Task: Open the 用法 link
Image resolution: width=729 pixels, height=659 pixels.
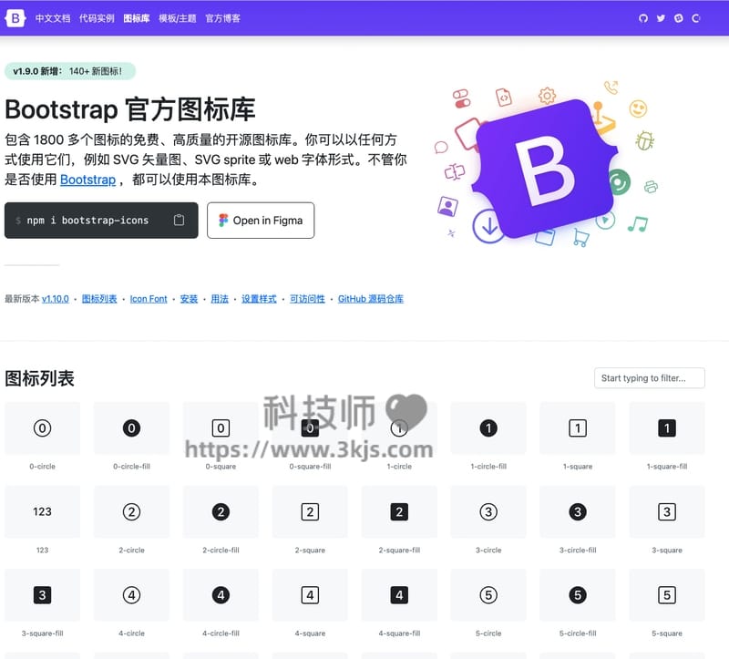Action: click(x=220, y=299)
